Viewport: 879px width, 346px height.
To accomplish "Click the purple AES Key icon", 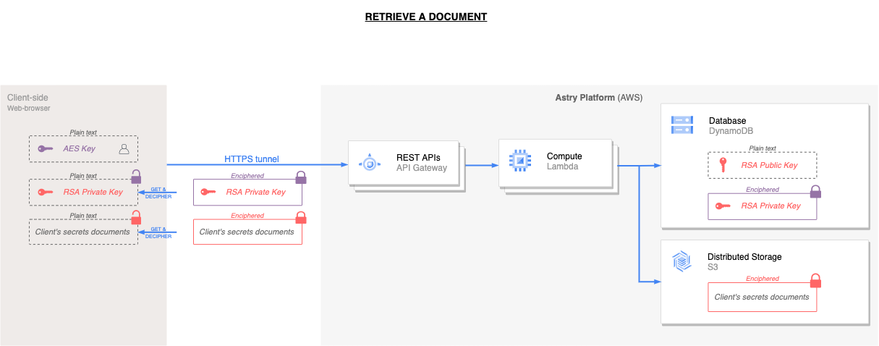I will click(46, 148).
